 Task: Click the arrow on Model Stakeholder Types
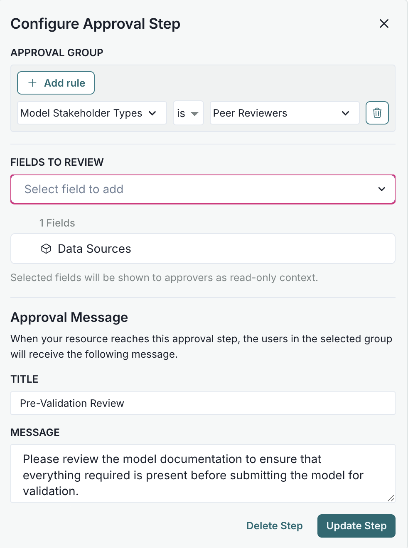tap(152, 113)
